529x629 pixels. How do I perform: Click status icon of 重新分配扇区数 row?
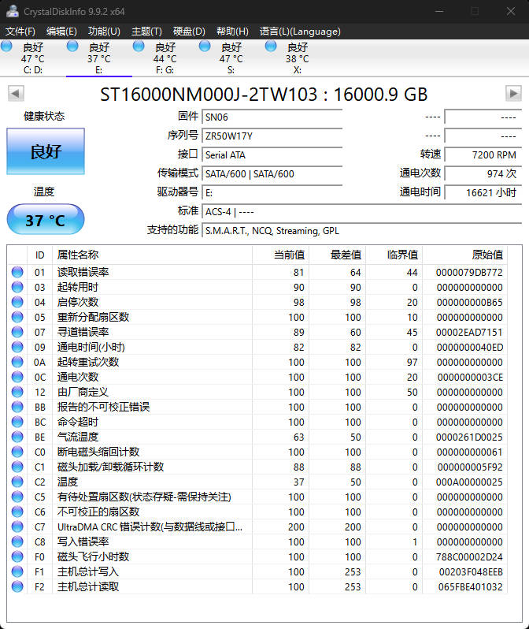click(17, 317)
